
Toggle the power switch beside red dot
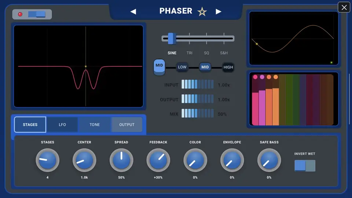[37, 14]
